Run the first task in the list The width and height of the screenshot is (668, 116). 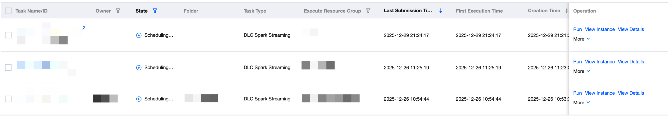click(577, 29)
